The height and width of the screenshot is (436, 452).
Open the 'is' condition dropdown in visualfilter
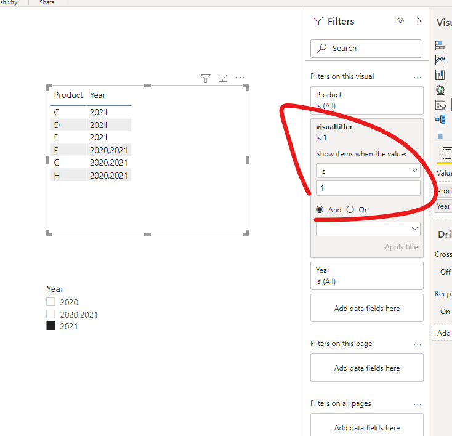(x=368, y=171)
